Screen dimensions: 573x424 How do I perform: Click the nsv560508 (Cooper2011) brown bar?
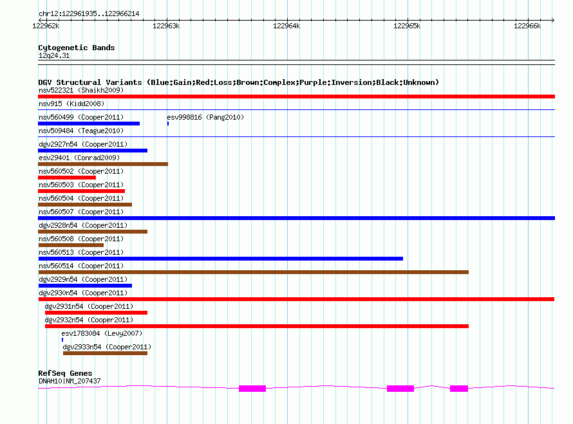tap(71, 245)
